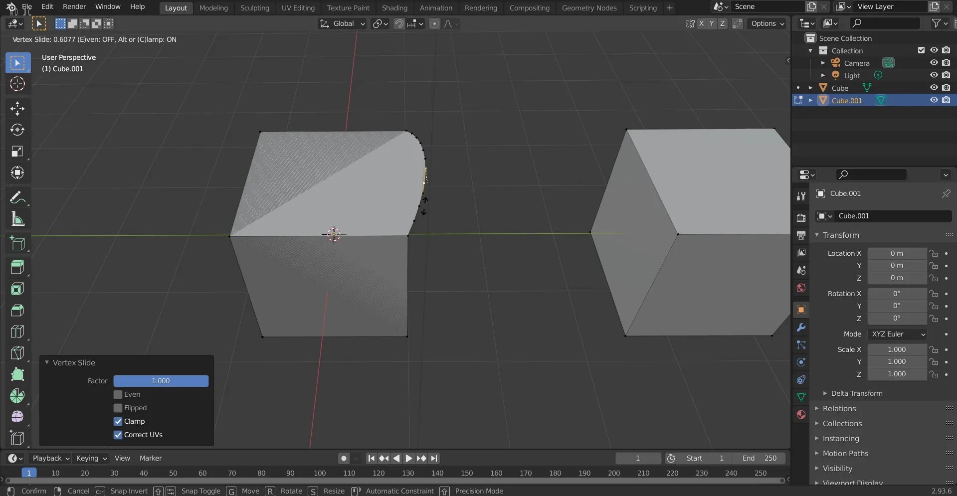Viewport: 957px width, 496px height.
Task: Jump to the end frame in the timeline
Action: (x=435, y=458)
